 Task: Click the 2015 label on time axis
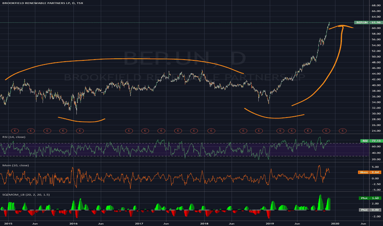(x=8, y=224)
